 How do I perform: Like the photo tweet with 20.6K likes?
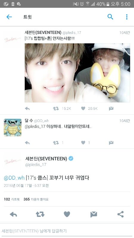coord(83,108)
